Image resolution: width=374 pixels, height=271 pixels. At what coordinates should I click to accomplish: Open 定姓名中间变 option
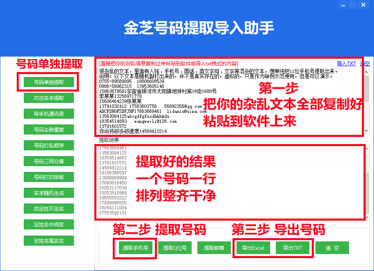pyautogui.click(x=49, y=224)
